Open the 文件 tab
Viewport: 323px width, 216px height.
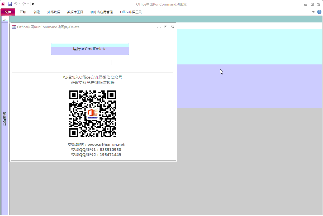pos(8,12)
